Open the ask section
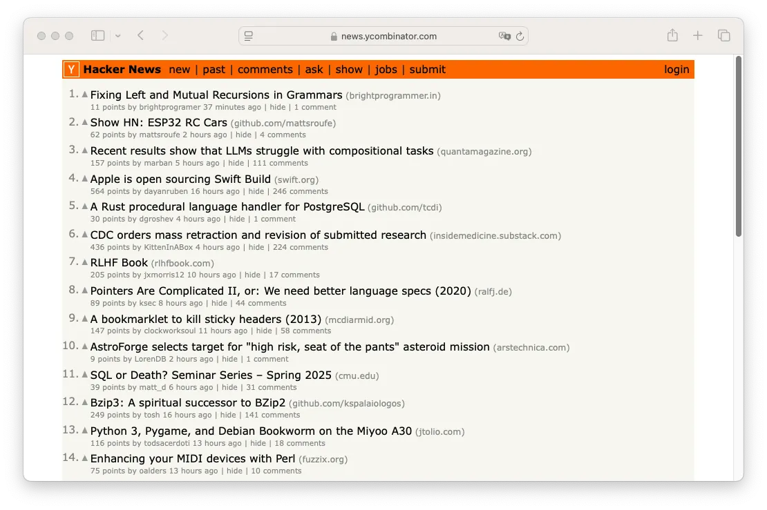767x510 pixels. (314, 70)
